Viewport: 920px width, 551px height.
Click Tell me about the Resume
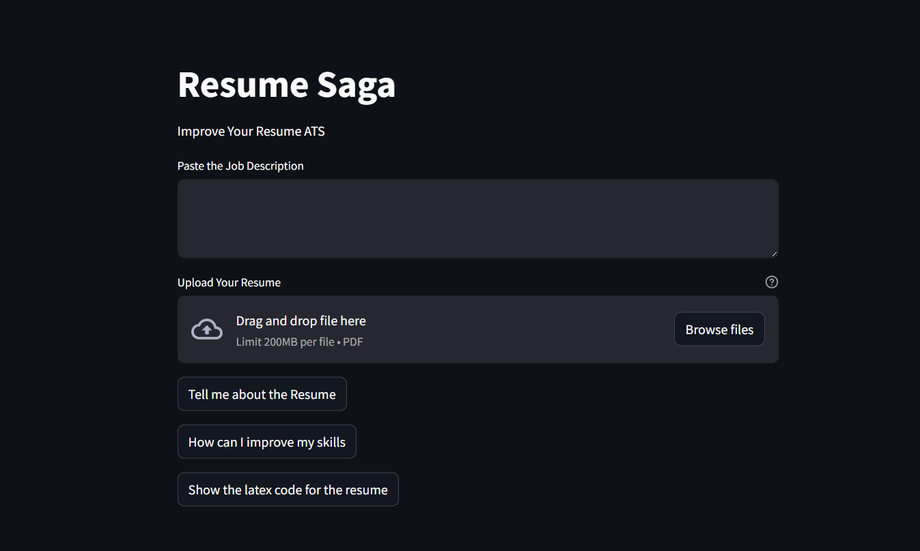(262, 394)
